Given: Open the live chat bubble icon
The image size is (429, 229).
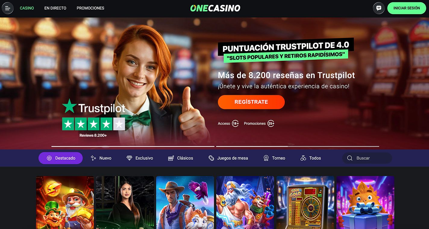Looking at the screenshot, I should 379,8.
